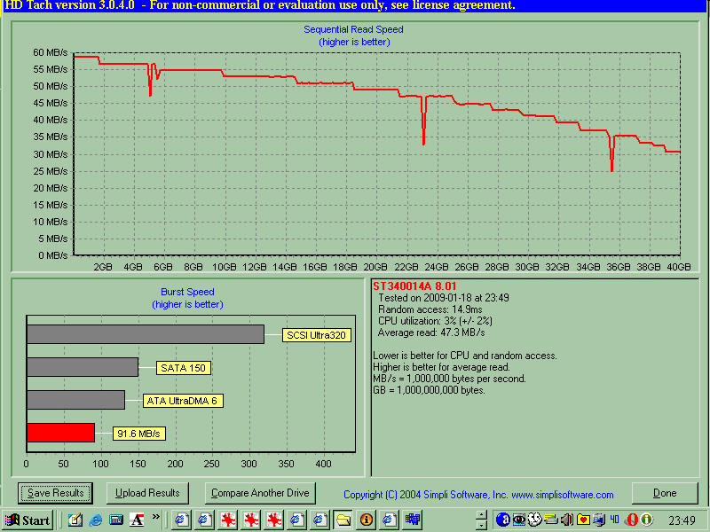The image size is (710, 532).
Task: Switch to the blue HD Tach taskbar button
Action: [412, 520]
